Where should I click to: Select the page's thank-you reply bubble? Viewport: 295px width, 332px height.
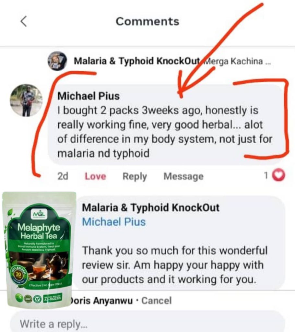point(180,243)
